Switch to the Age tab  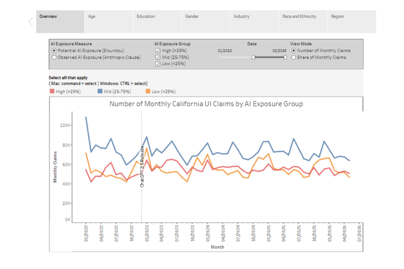tap(109, 22)
